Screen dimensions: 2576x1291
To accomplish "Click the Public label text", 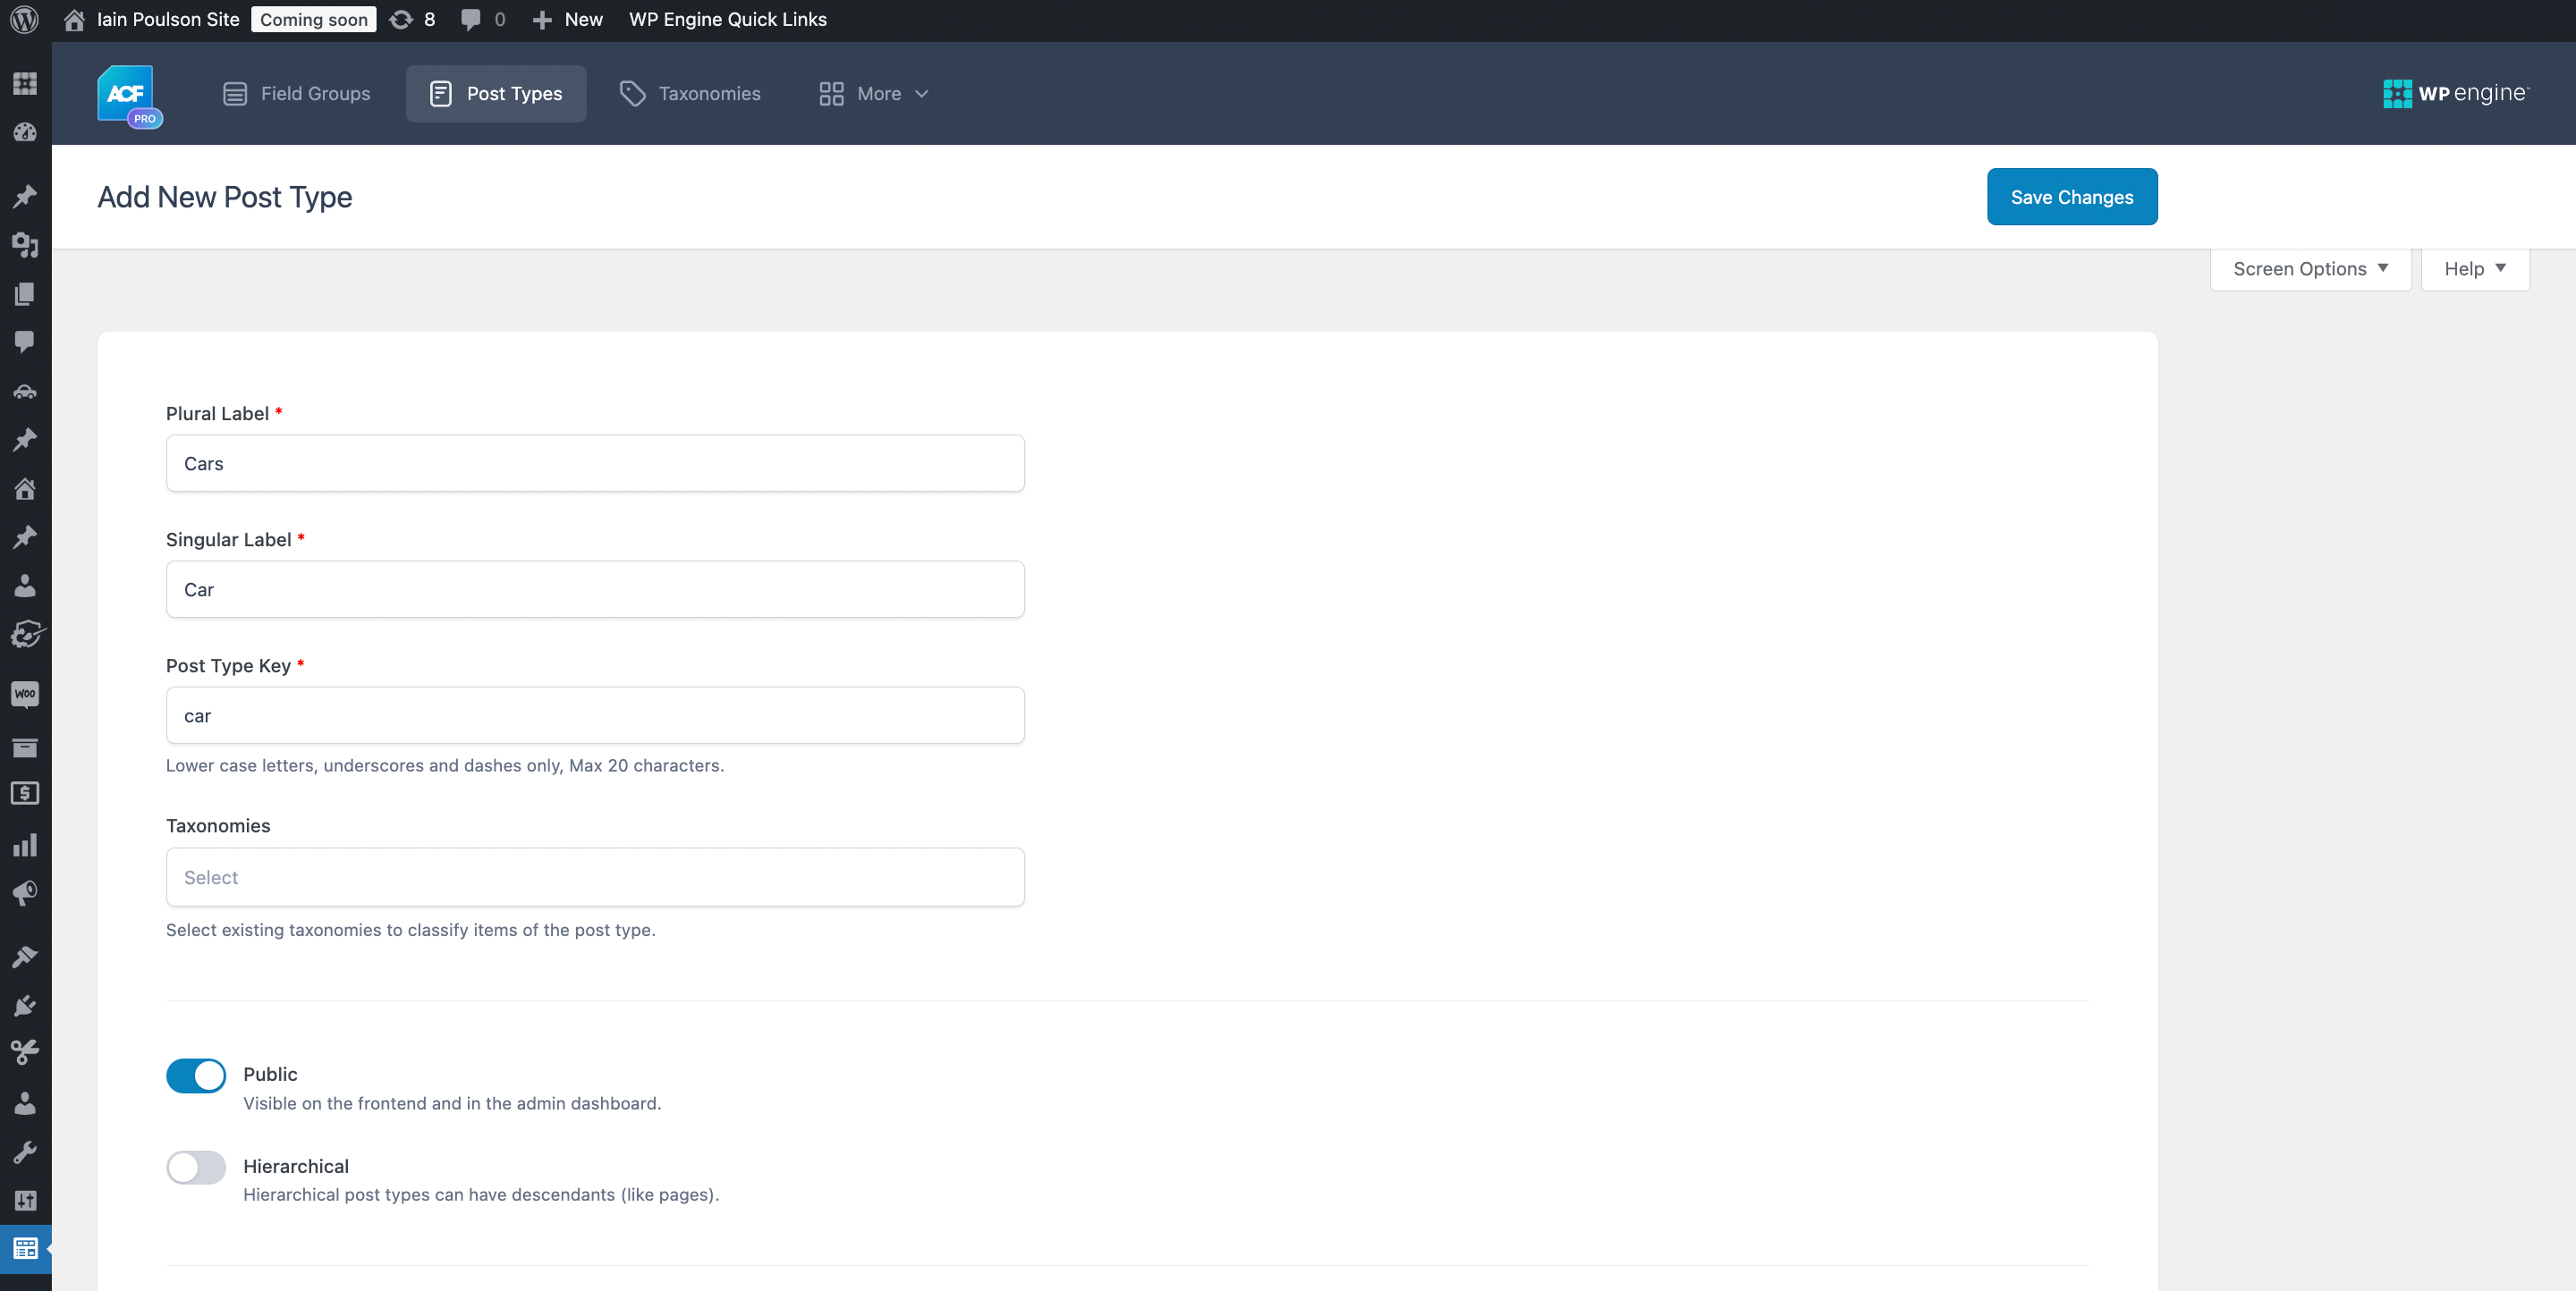I will 270,1074.
